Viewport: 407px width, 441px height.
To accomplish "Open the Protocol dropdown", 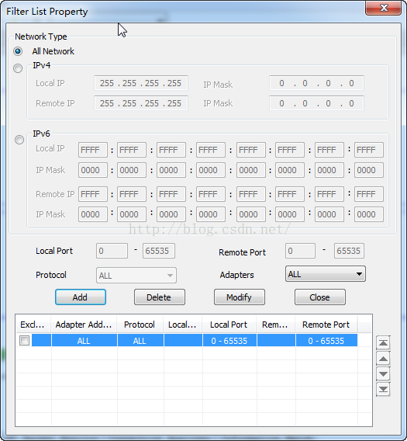I will click(x=136, y=276).
